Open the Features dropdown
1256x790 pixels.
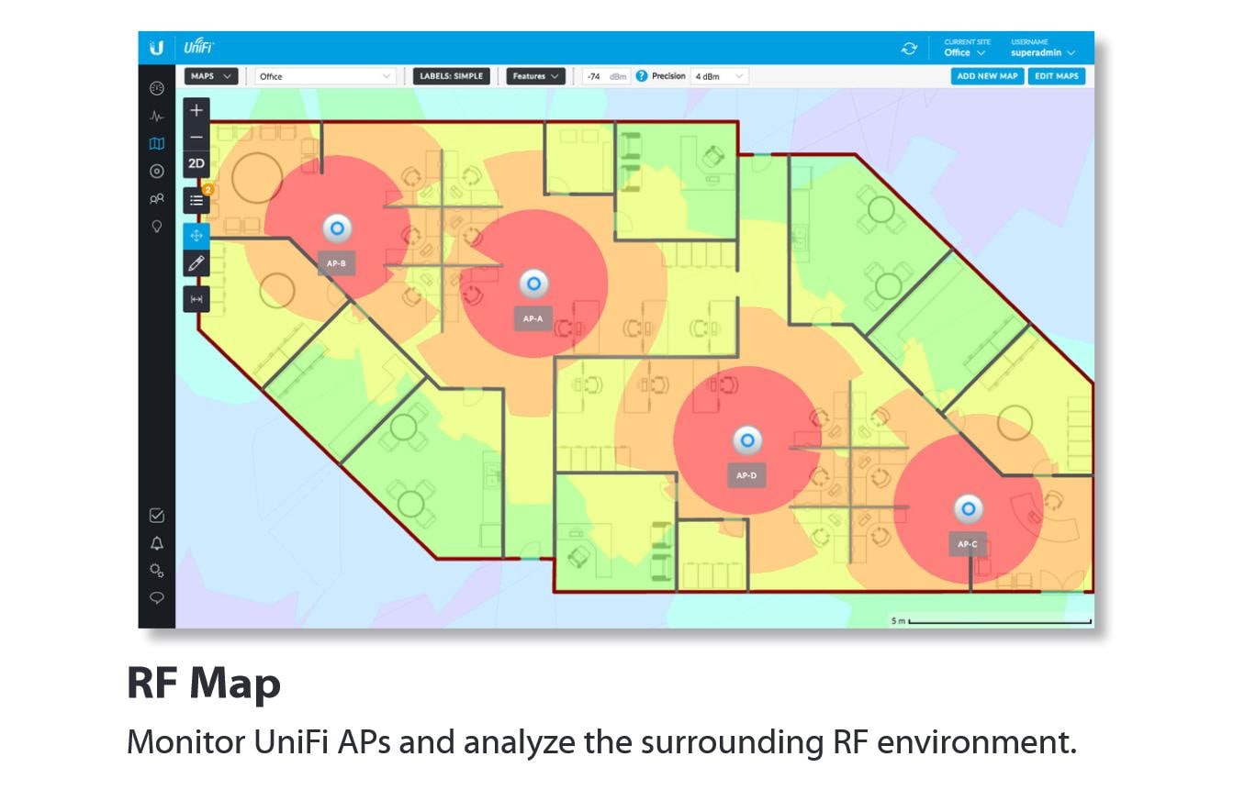click(535, 76)
